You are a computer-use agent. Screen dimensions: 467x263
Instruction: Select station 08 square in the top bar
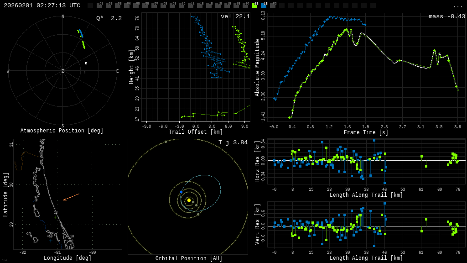[164, 5]
